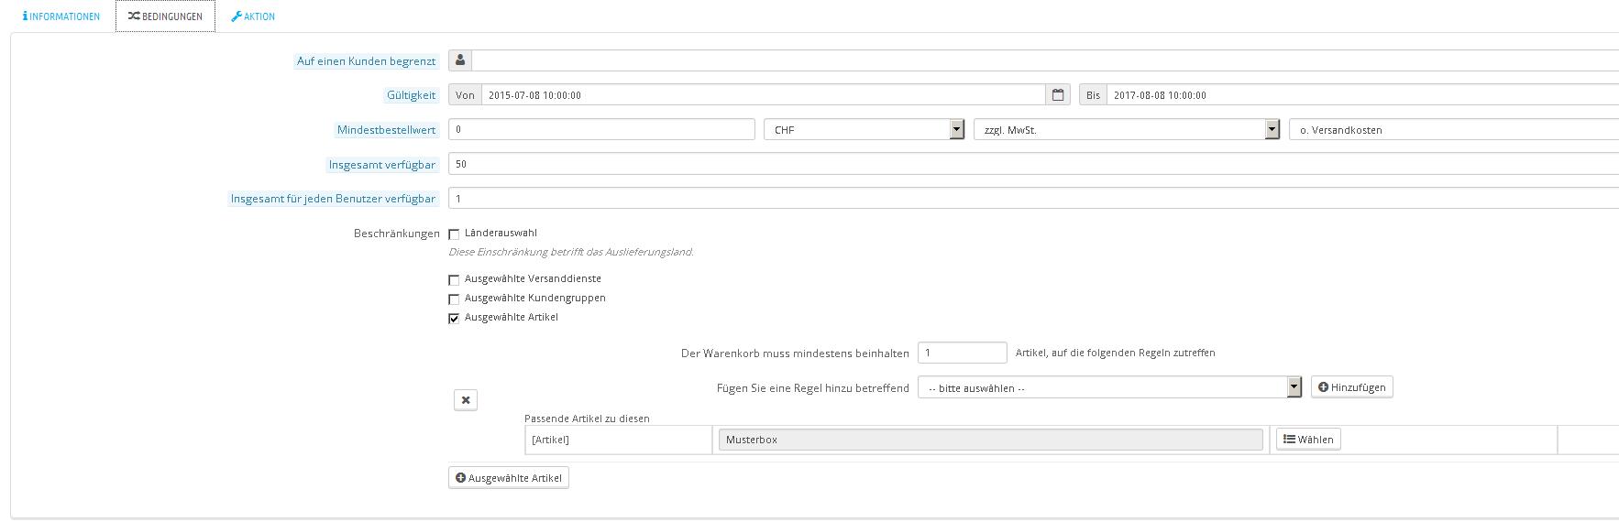1619x522 pixels.
Task: Click the 'Von' date prefix label
Action: pos(465,95)
